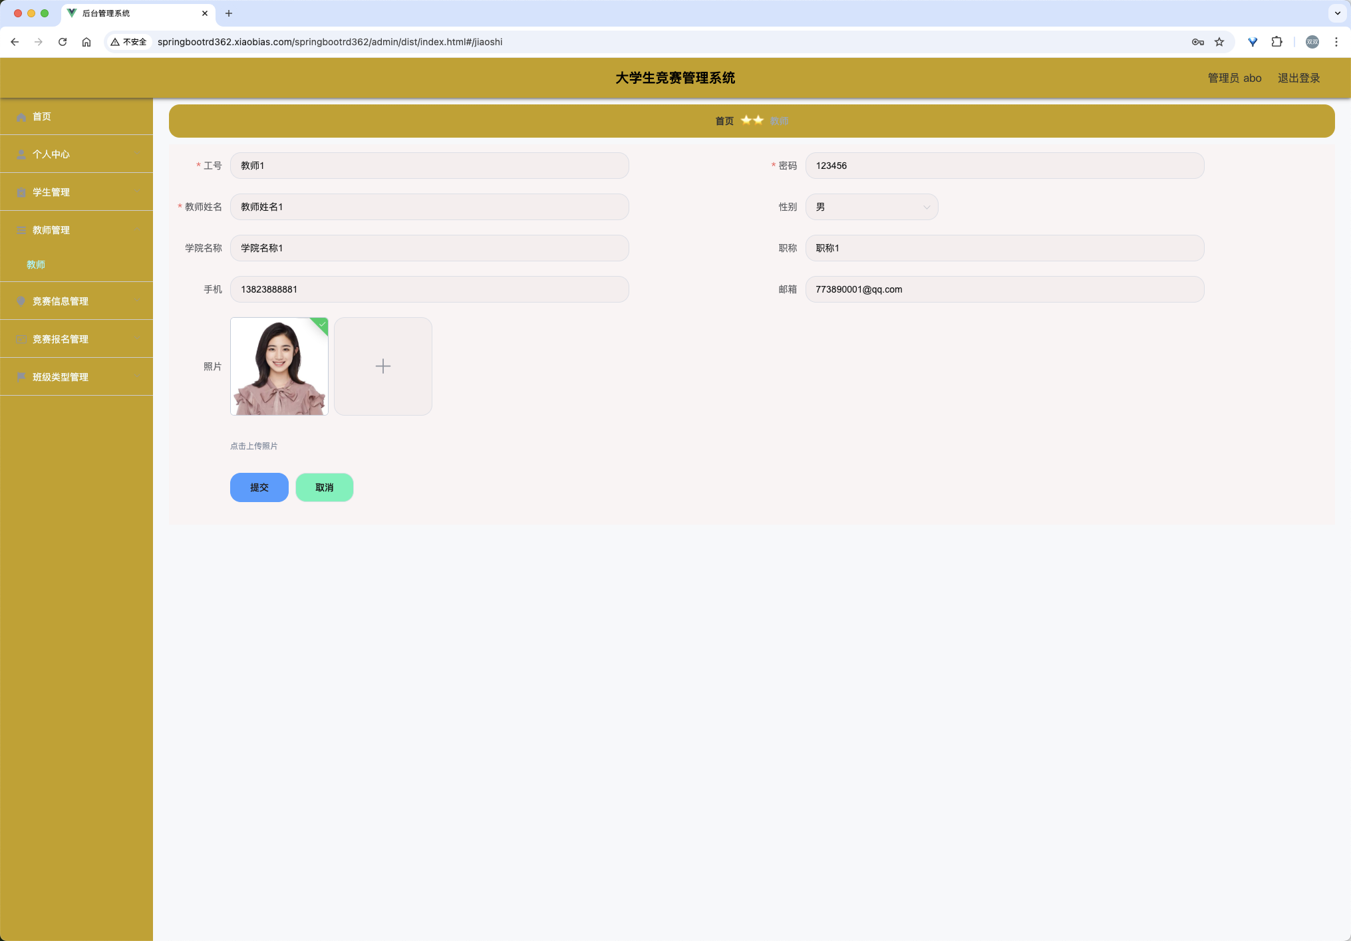The height and width of the screenshot is (941, 1351).
Task: Open the extensions puzzle icon
Action: click(x=1276, y=42)
